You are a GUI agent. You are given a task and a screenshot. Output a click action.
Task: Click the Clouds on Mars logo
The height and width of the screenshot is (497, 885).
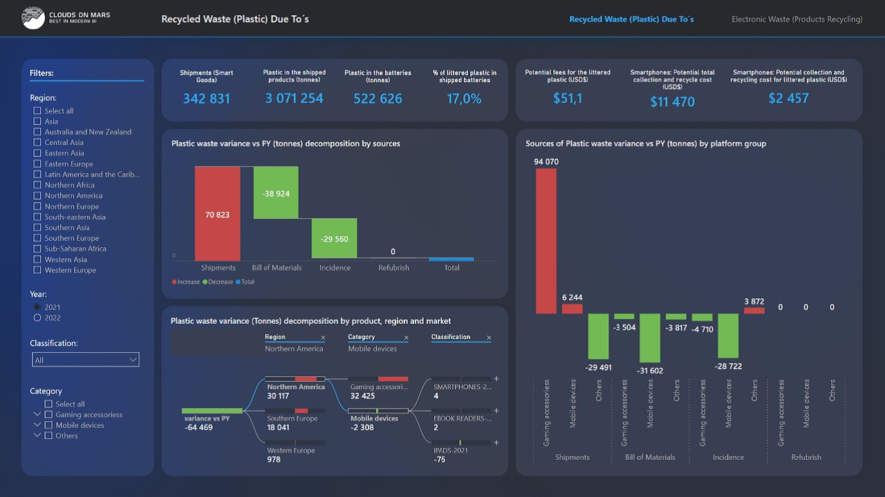pyautogui.click(x=66, y=18)
